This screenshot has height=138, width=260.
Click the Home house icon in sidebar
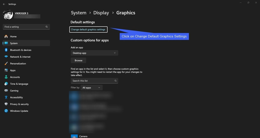pyautogui.click(x=6, y=36)
